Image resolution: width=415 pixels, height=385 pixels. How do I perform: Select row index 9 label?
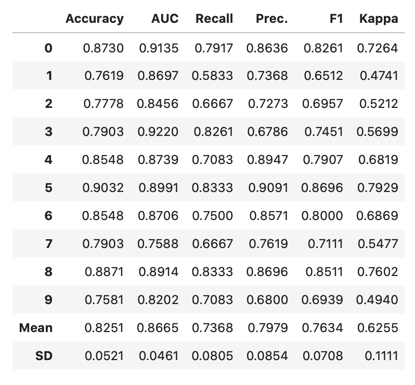(x=48, y=300)
